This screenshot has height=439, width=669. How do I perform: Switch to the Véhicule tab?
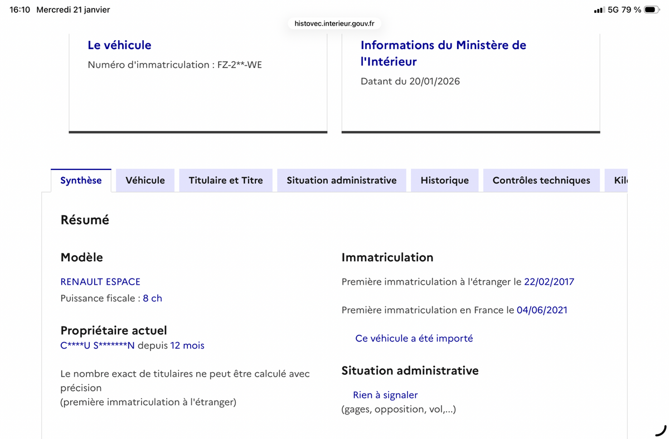pos(145,180)
